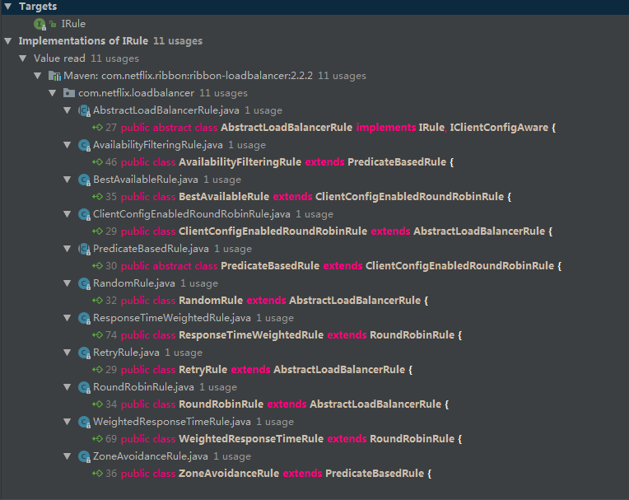Click usage icon on line 69
Image resolution: width=629 pixels, height=500 pixels.
coord(97,438)
